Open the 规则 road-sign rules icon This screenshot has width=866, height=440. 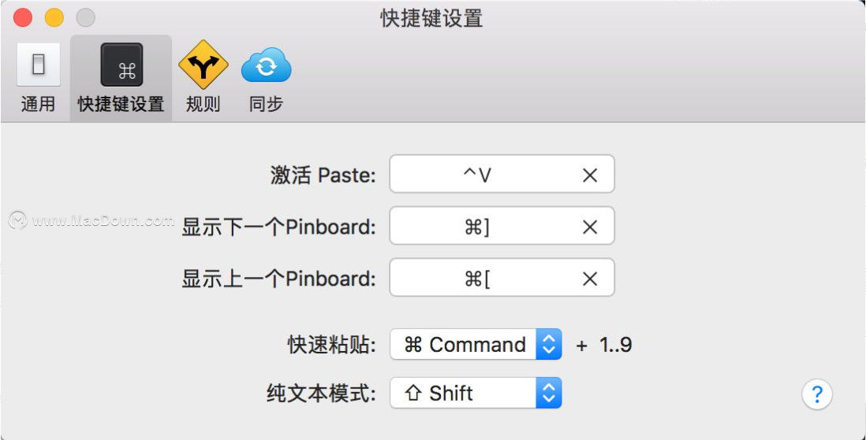click(x=203, y=65)
